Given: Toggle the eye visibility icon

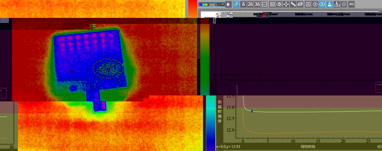Looking at the screenshot, I should [x=279, y=4].
